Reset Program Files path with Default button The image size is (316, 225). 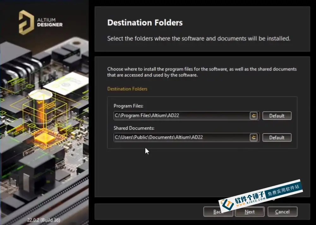pos(277,116)
